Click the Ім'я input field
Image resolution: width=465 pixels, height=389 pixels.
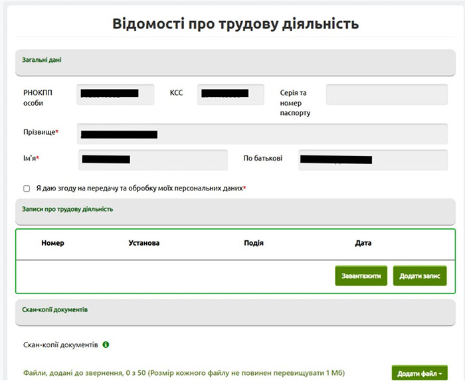(153, 160)
